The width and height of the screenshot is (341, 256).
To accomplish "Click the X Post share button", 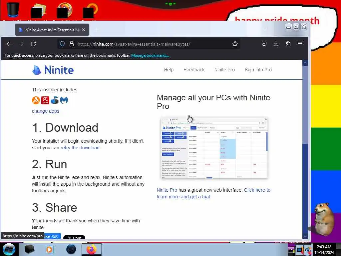I will (74, 237).
